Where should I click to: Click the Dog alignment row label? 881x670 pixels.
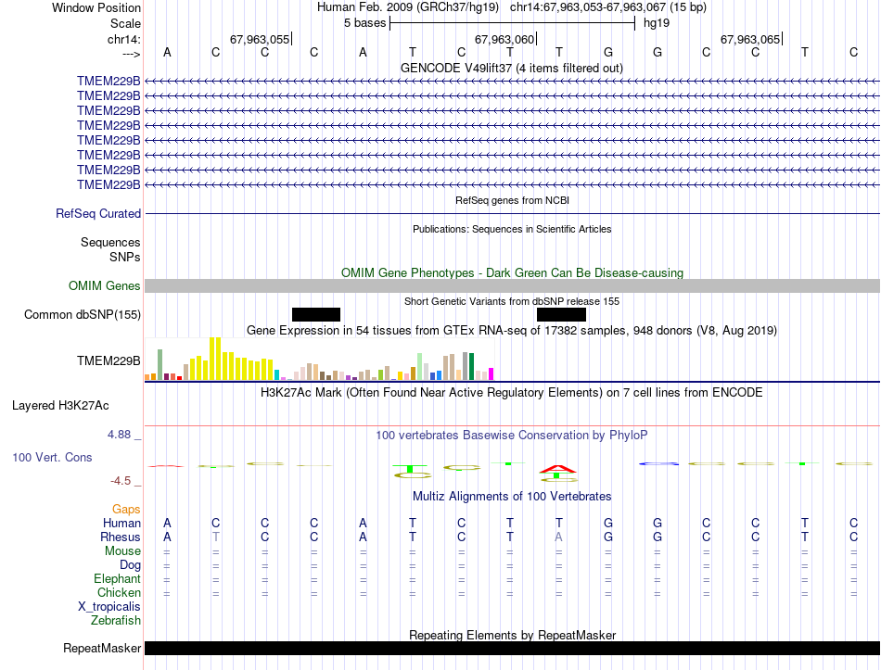coord(130,565)
